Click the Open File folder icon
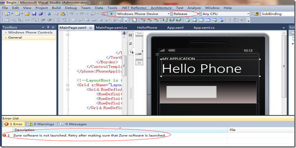The width and height of the screenshot is (296, 148). click(27, 14)
